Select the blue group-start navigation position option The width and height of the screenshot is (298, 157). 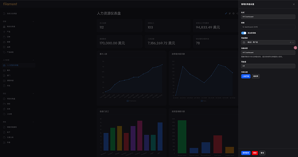[246, 76]
